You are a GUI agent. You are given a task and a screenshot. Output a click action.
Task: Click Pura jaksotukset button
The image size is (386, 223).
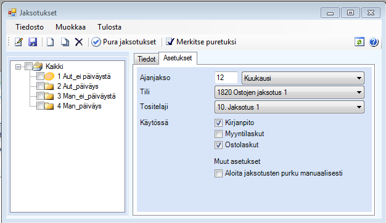point(123,42)
